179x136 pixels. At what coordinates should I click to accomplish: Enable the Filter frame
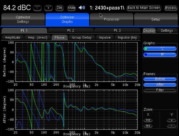pyautogui.click(x=160, y=90)
